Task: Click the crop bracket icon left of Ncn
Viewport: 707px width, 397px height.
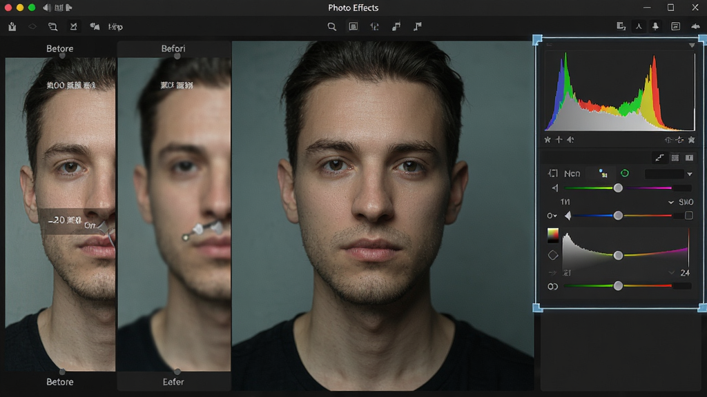Action: [x=553, y=173]
